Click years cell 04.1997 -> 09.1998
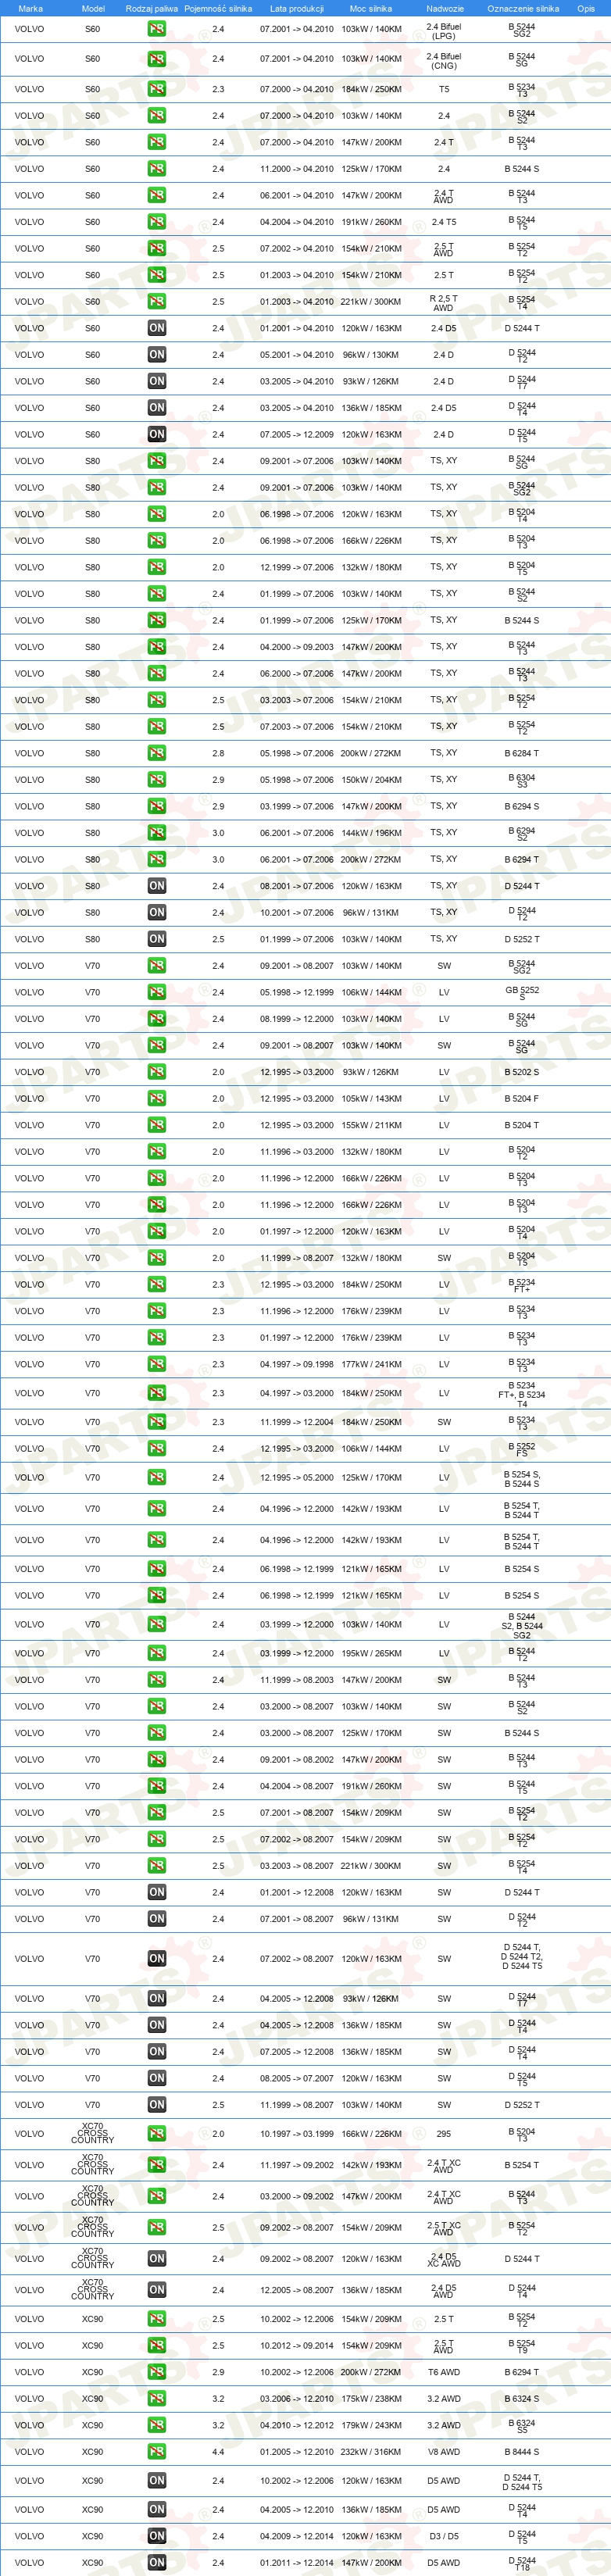 point(297,1364)
